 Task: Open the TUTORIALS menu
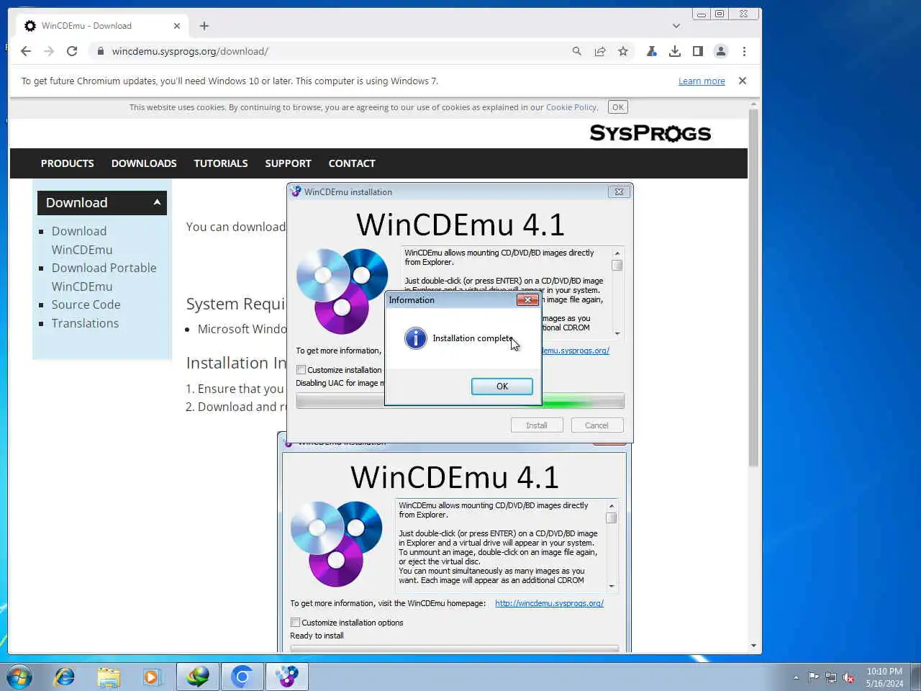tap(221, 163)
